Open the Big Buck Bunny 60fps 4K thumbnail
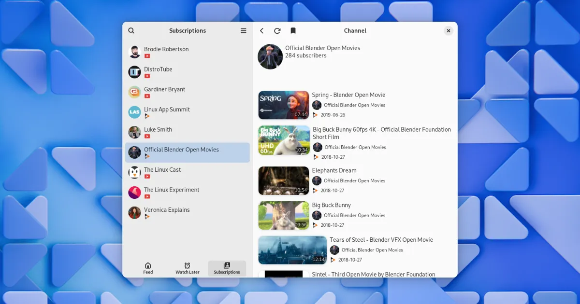580x304 pixels. [x=284, y=140]
